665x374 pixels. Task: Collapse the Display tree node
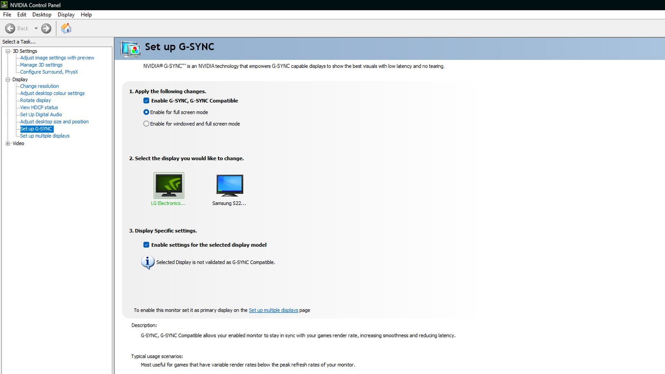8,79
